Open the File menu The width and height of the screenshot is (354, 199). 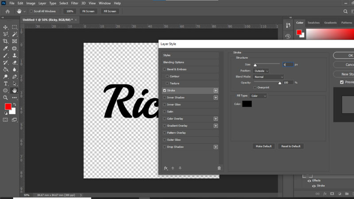click(x=12, y=3)
